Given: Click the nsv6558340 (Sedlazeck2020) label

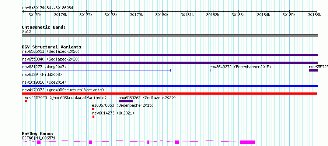Looking at the screenshot, I should pos(51,59).
